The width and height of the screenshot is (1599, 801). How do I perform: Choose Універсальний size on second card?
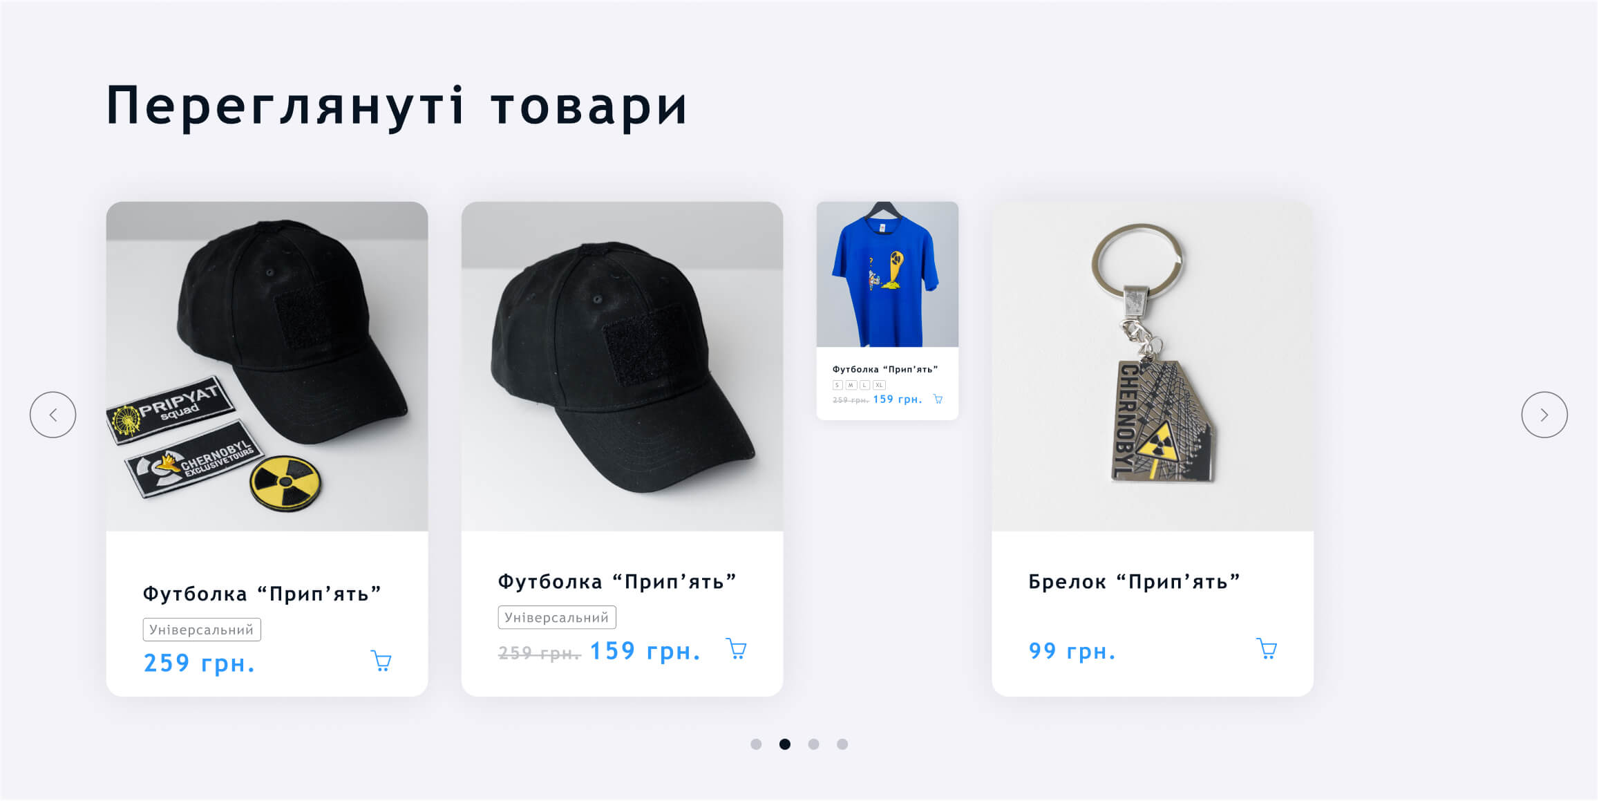coord(557,617)
